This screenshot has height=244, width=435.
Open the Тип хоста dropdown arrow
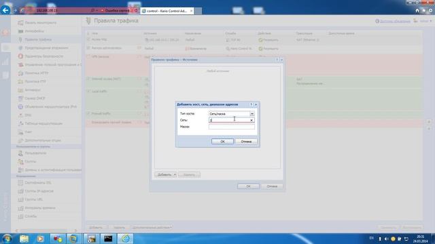pyautogui.click(x=252, y=114)
